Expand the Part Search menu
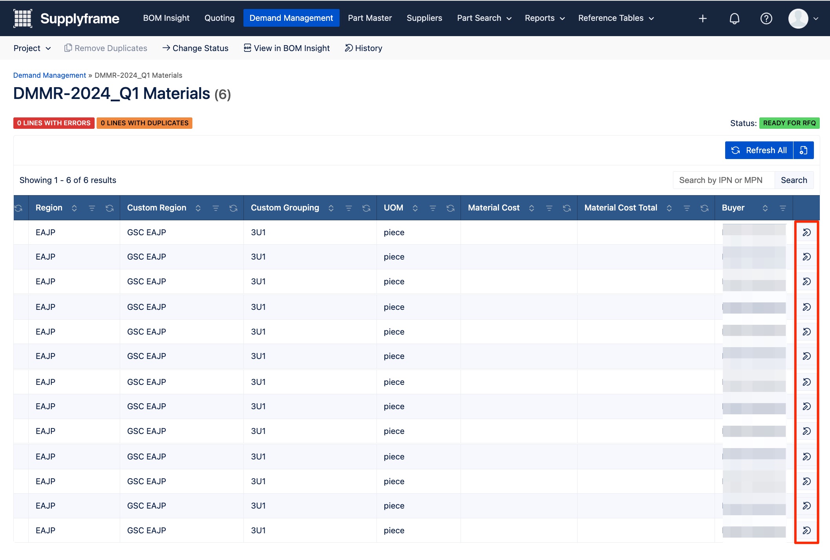830x560 pixels. click(484, 18)
